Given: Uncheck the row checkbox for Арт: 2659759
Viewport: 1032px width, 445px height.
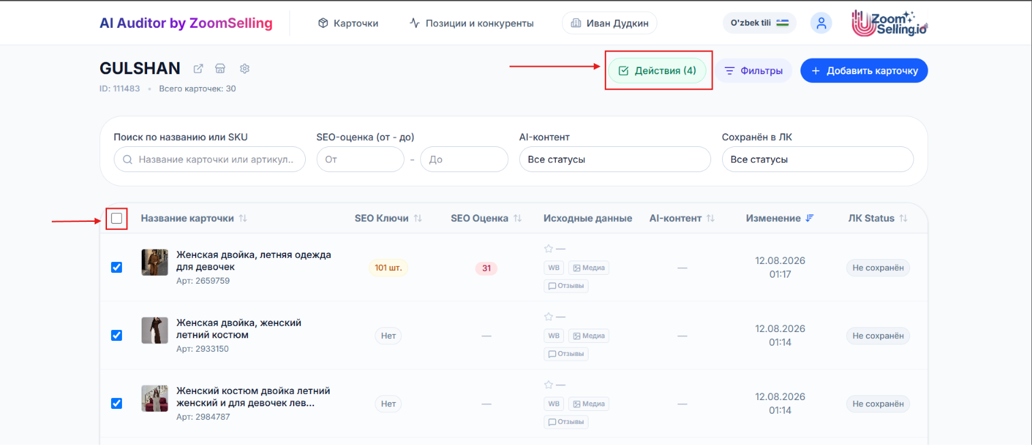Looking at the screenshot, I should 116,267.
